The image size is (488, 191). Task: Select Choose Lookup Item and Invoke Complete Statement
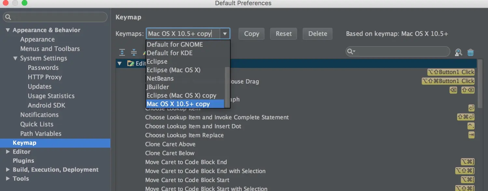(217, 117)
